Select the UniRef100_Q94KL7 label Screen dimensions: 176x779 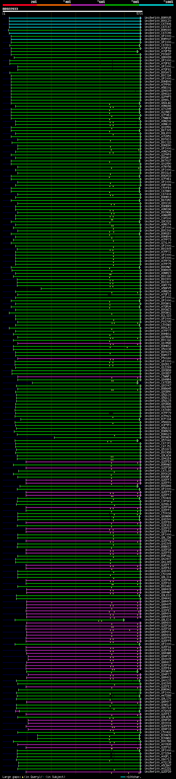(158, 100)
